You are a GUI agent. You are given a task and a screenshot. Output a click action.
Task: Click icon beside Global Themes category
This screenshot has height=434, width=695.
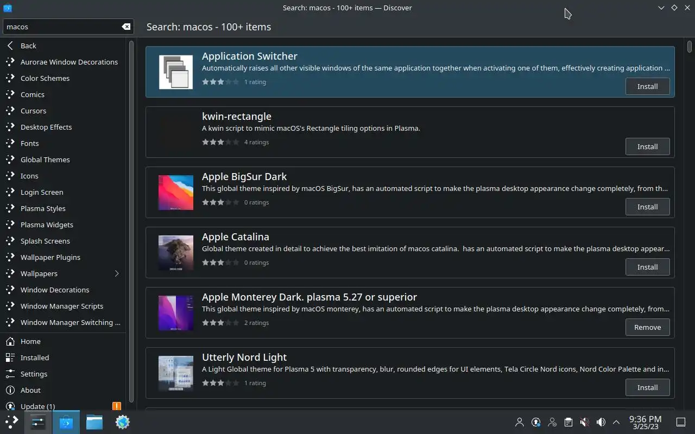[x=10, y=159]
